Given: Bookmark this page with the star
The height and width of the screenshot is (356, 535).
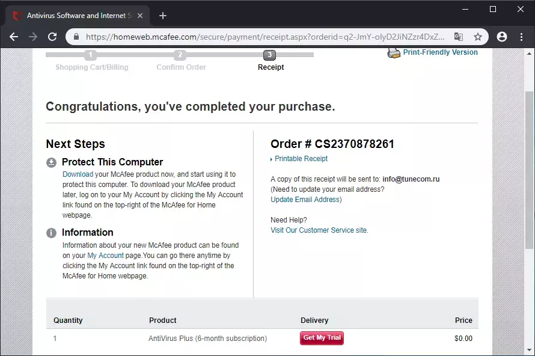Looking at the screenshot, I should pos(478,37).
